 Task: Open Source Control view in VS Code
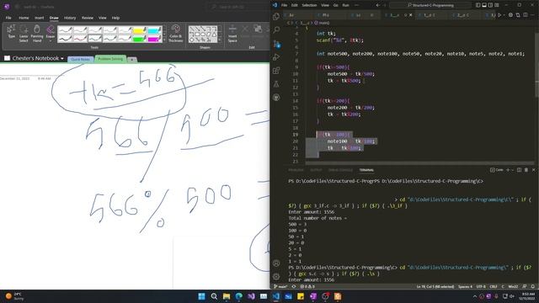(x=276, y=44)
